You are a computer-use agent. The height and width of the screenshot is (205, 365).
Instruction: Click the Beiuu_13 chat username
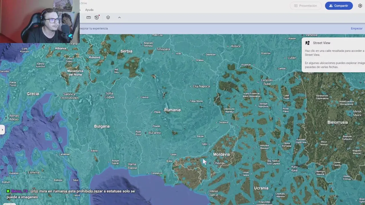point(19,191)
